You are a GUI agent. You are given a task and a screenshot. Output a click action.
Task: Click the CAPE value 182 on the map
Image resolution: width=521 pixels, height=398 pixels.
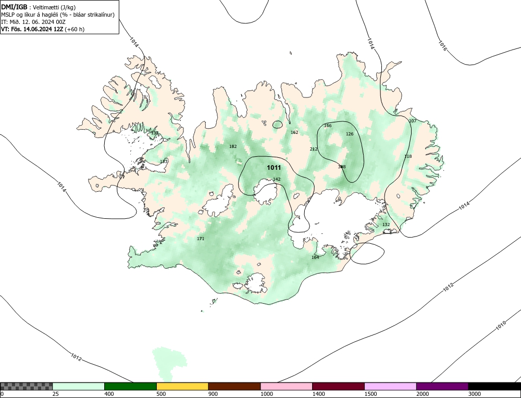(x=233, y=146)
